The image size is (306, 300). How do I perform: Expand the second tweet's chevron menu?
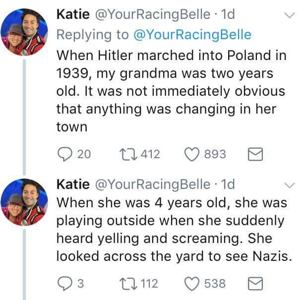tap(289, 185)
